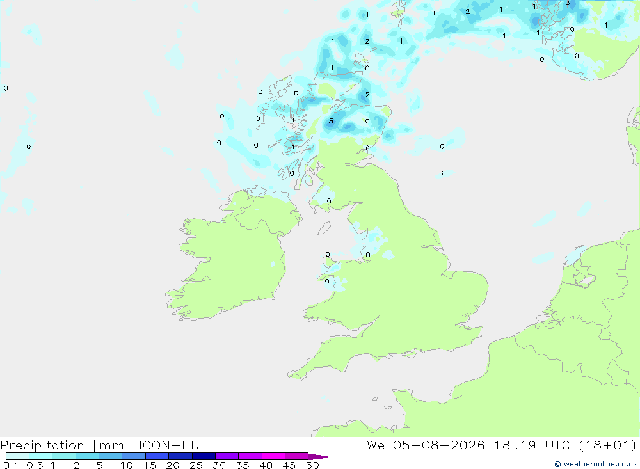Click the 45–50 mm legend swatch
Viewport: 640px width, 469px height.
click(297, 456)
